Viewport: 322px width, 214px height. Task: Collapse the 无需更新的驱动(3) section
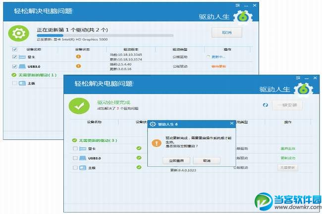coord(98,140)
